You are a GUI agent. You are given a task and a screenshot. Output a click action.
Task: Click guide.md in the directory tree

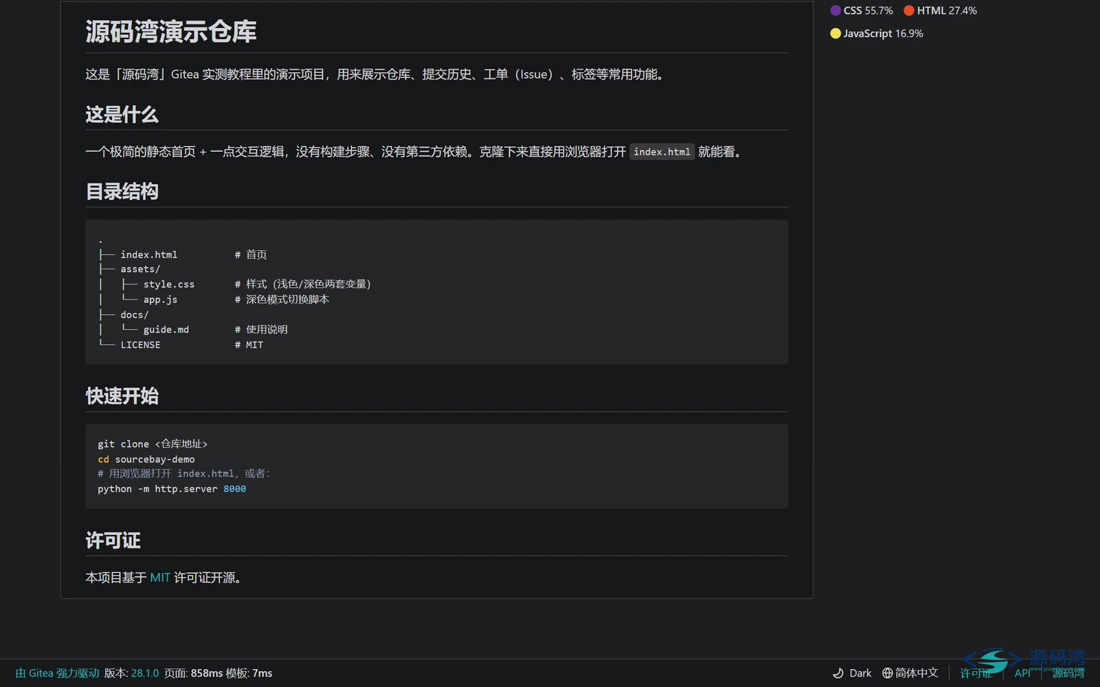[166, 330]
